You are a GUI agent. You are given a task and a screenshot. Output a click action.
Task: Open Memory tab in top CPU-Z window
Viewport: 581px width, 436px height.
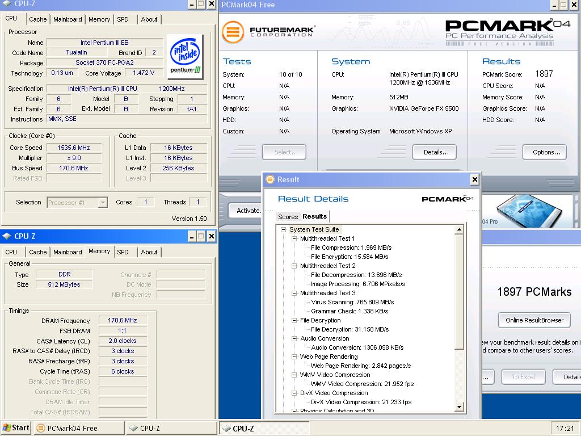pos(99,19)
